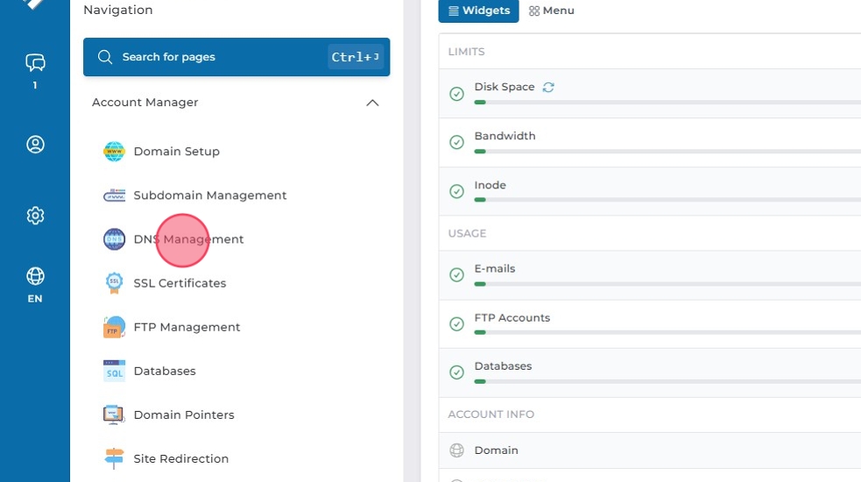Switch to the Menu tab
861x482 pixels.
click(552, 11)
